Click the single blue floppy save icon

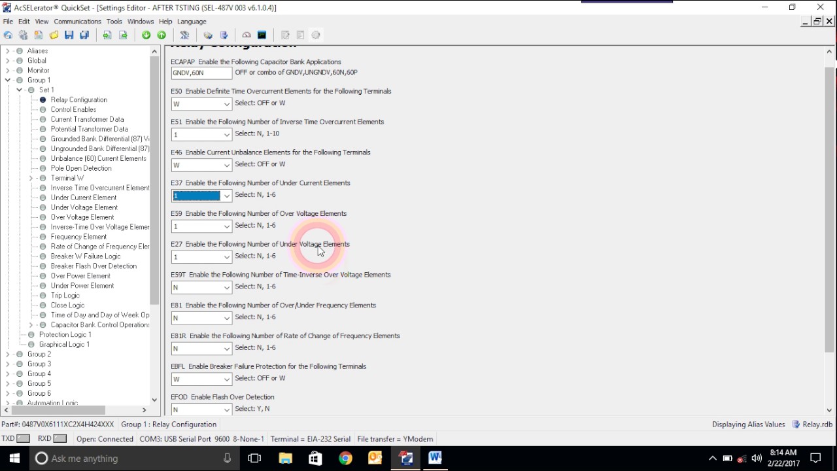(x=69, y=35)
